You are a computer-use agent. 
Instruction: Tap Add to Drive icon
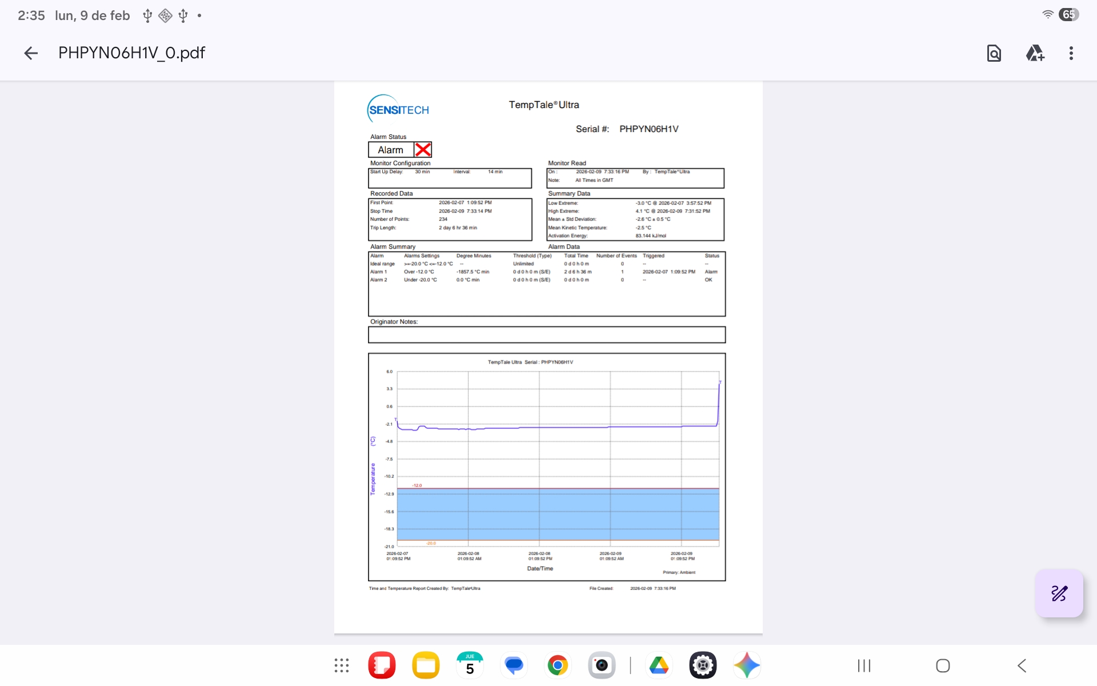(1035, 53)
